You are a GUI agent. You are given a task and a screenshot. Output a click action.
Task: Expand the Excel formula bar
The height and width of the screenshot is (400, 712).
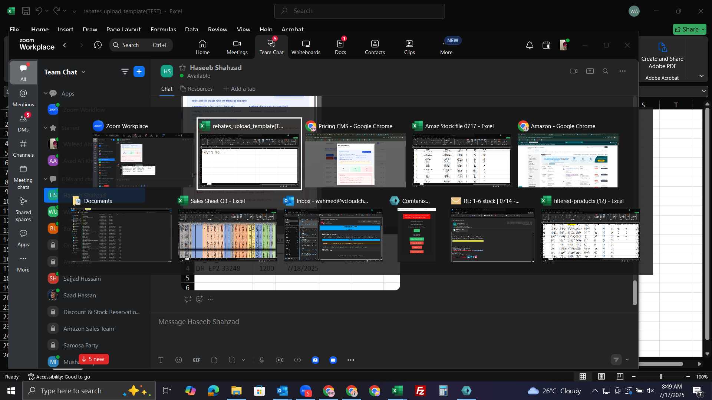tap(703, 91)
